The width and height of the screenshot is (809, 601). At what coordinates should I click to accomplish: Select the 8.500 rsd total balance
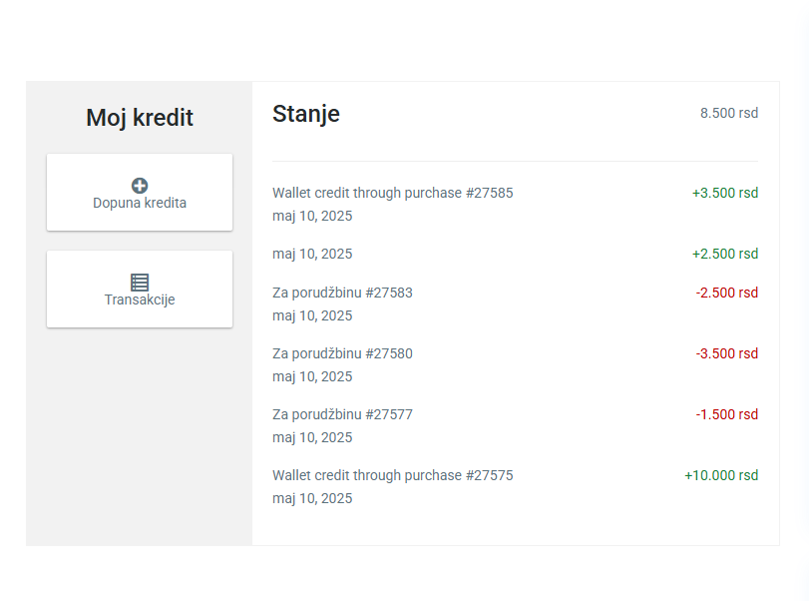(728, 113)
